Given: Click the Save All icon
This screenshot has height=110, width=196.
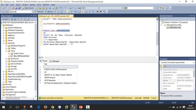Looking at the screenshot, I should click(19, 8).
